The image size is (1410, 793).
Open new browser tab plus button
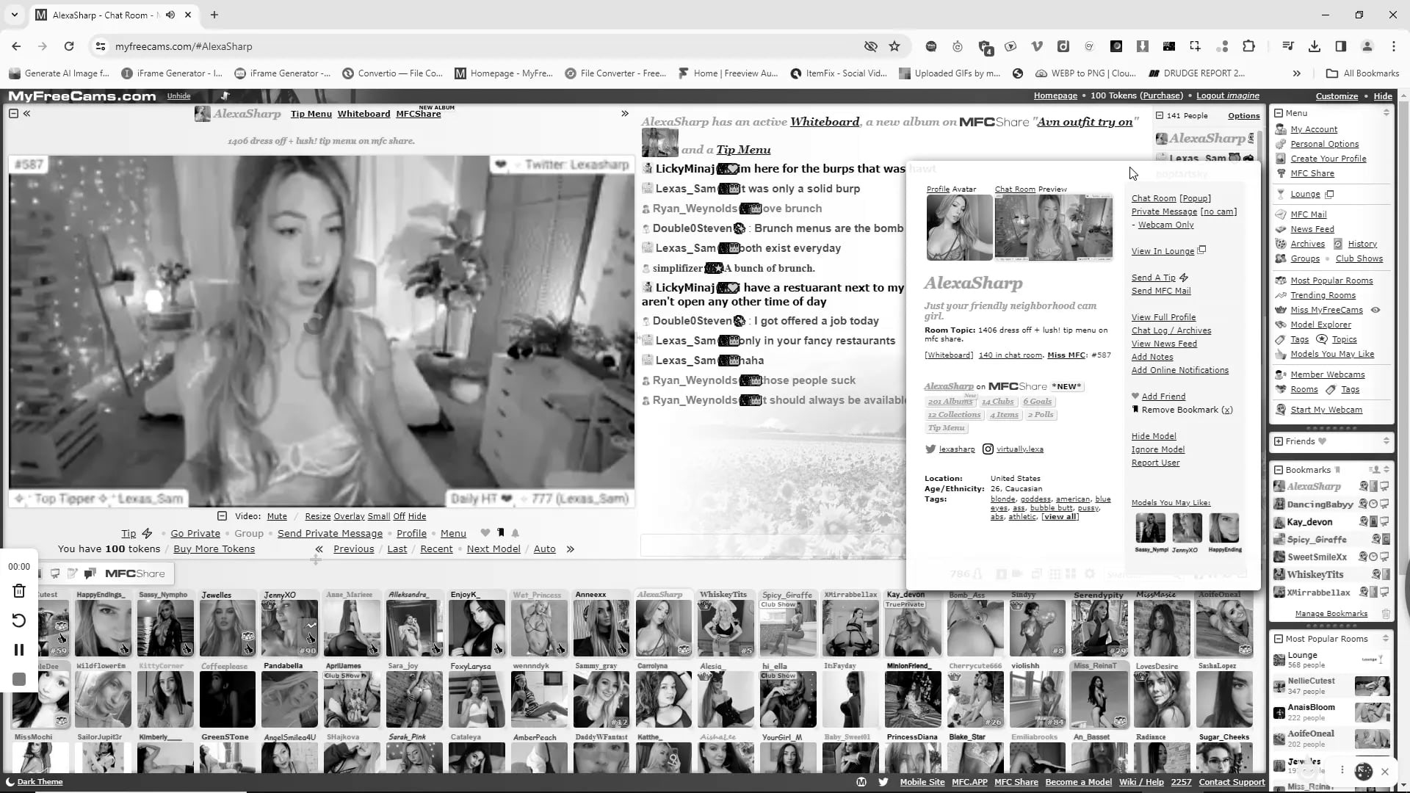(x=214, y=15)
